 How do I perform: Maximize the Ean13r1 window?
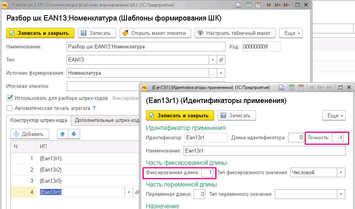340,87
